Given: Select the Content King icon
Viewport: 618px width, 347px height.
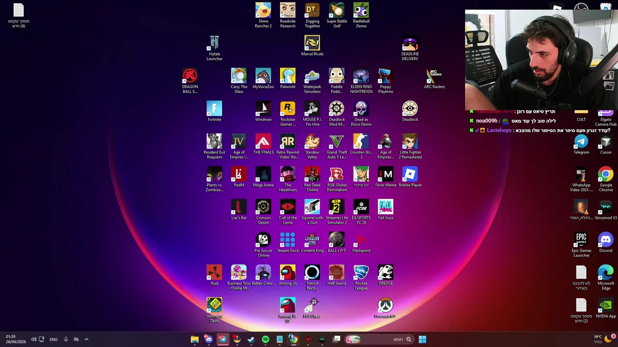Looking at the screenshot, I should (x=312, y=242).
